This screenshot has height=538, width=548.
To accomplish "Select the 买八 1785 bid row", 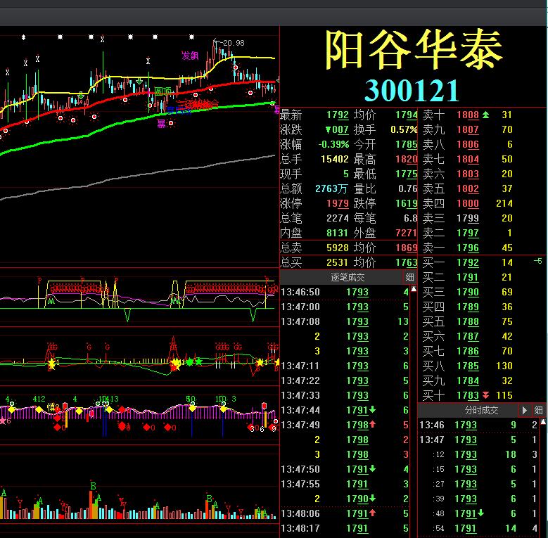I will (x=482, y=366).
